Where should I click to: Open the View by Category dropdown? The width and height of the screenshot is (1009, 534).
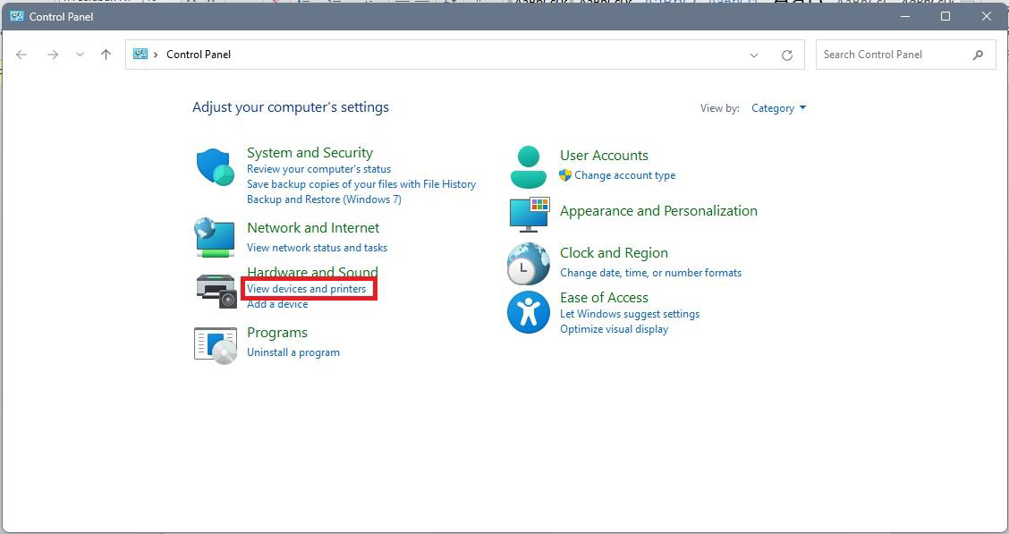pyautogui.click(x=778, y=108)
